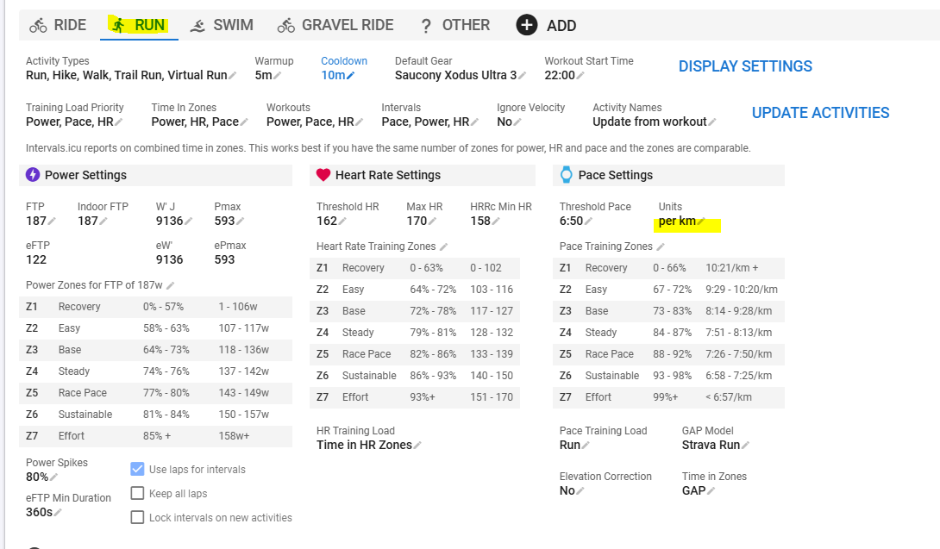940x549 pixels.
Task: Edit the Threshold HR value pencil icon
Action: click(342, 221)
